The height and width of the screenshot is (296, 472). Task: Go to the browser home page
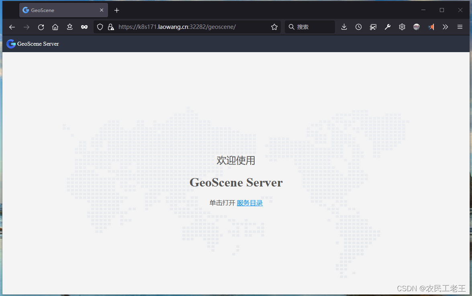(x=55, y=27)
